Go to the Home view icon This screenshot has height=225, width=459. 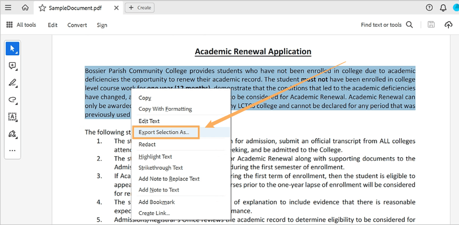tap(26, 8)
